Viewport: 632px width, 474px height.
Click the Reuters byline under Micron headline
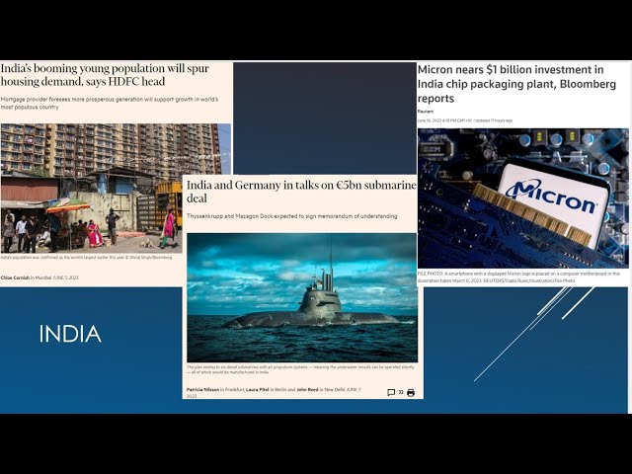pyautogui.click(x=426, y=112)
